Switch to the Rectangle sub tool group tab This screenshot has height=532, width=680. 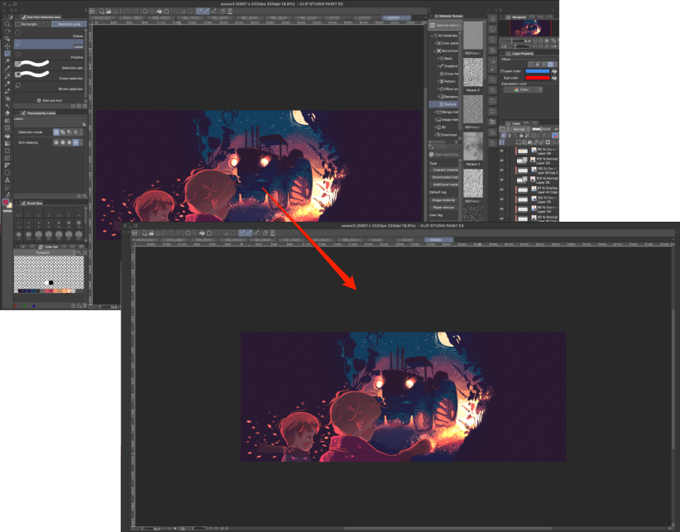coord(32,24)
